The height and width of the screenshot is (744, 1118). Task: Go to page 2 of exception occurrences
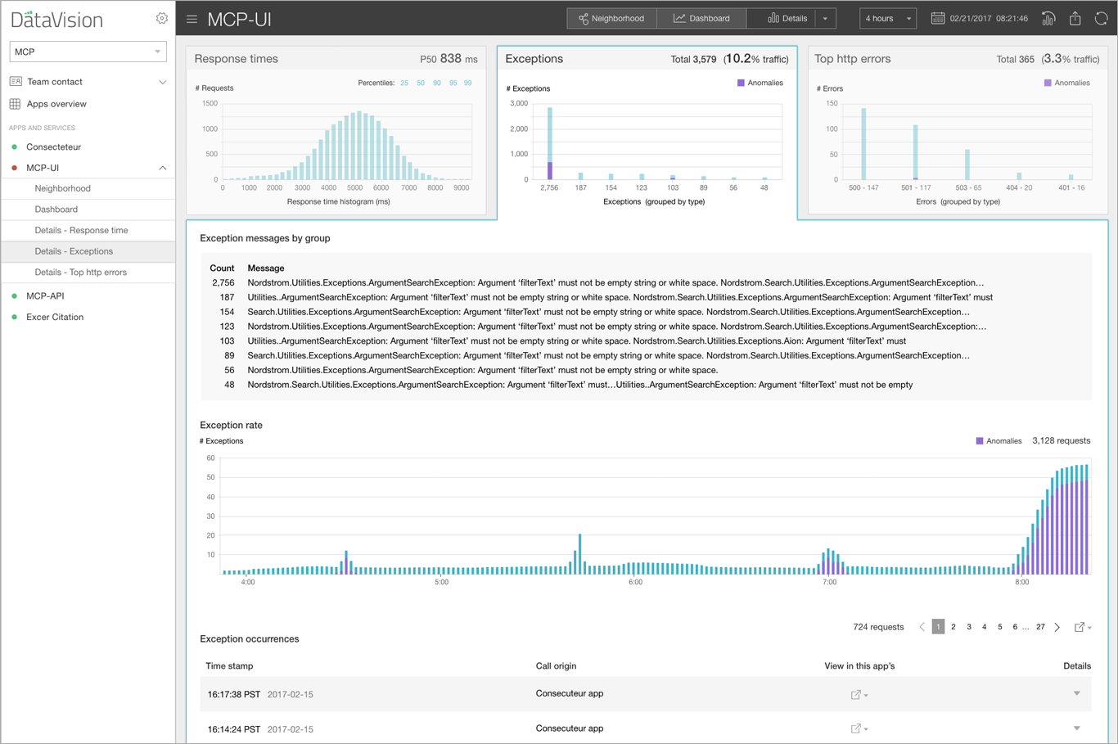pyautogui.click(x=953, y=627)
